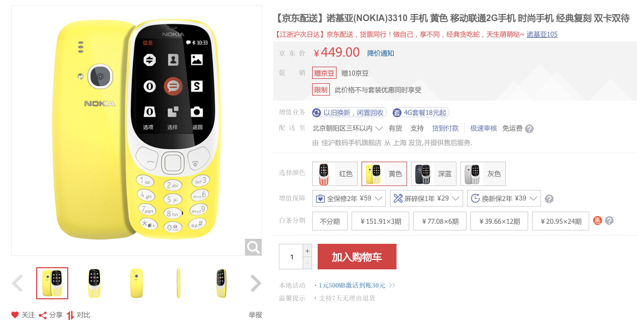This screenshot has height=326, width=637.
Task: Show previous thumbnails with left arrow
Action: (17, 283)
